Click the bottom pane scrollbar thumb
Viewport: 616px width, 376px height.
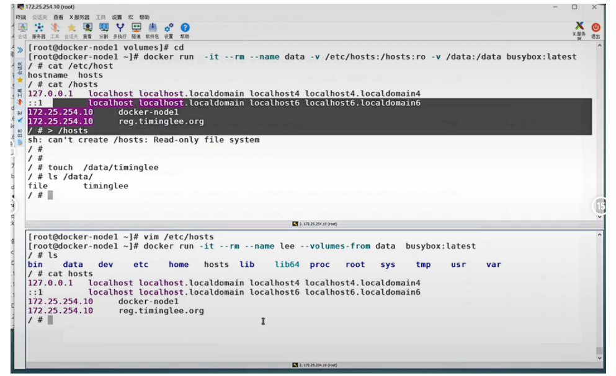coord(599,351)
